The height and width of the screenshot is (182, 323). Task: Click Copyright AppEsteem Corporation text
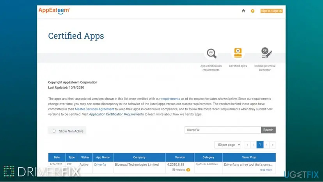point(73,82)
